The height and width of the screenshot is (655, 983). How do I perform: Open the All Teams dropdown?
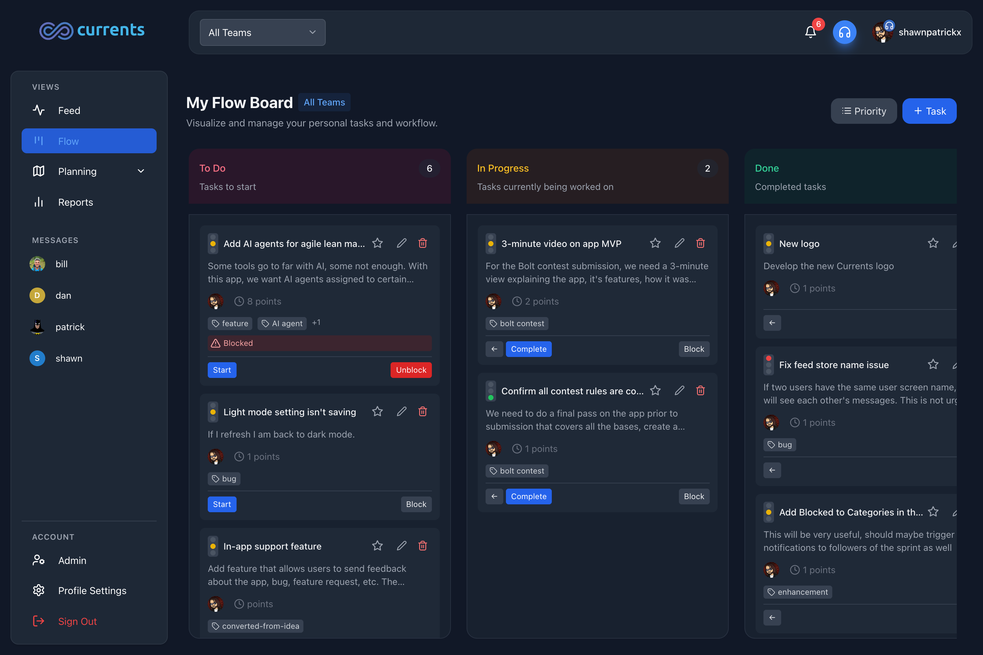click(262, 32)
